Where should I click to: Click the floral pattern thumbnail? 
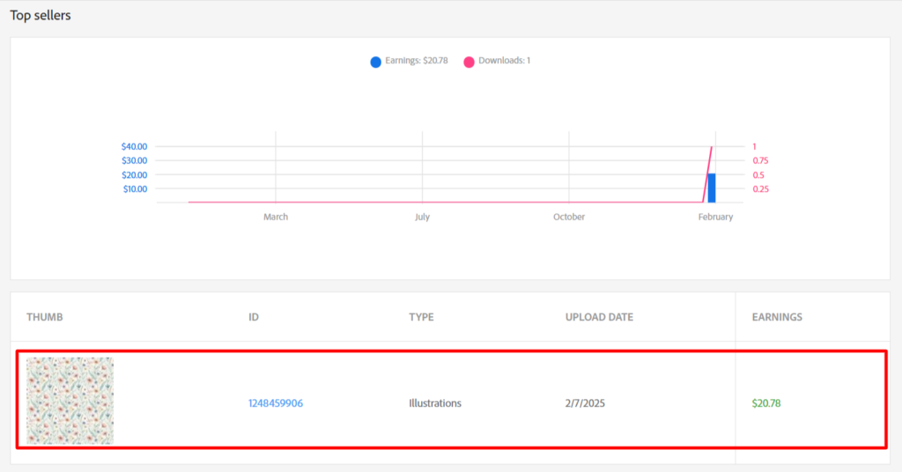pos(70,401)
